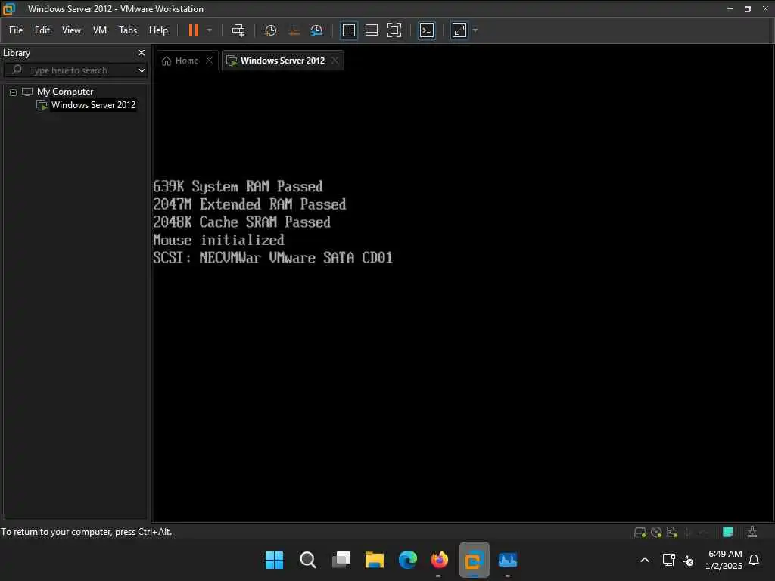775x581 pixels.
Task: Open the File menu
Action: point(16,30)
